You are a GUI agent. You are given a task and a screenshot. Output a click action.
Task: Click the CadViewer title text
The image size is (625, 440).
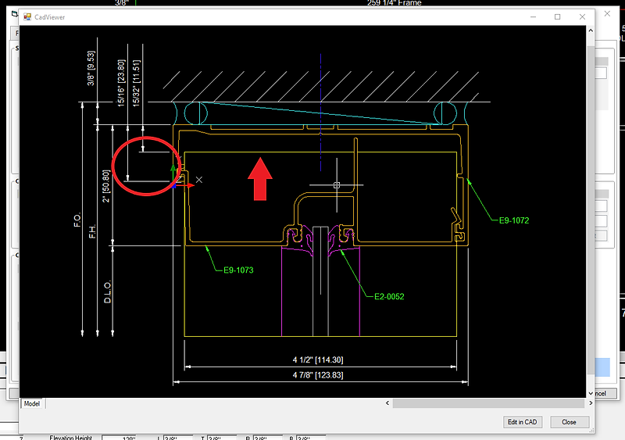[49, 17]
